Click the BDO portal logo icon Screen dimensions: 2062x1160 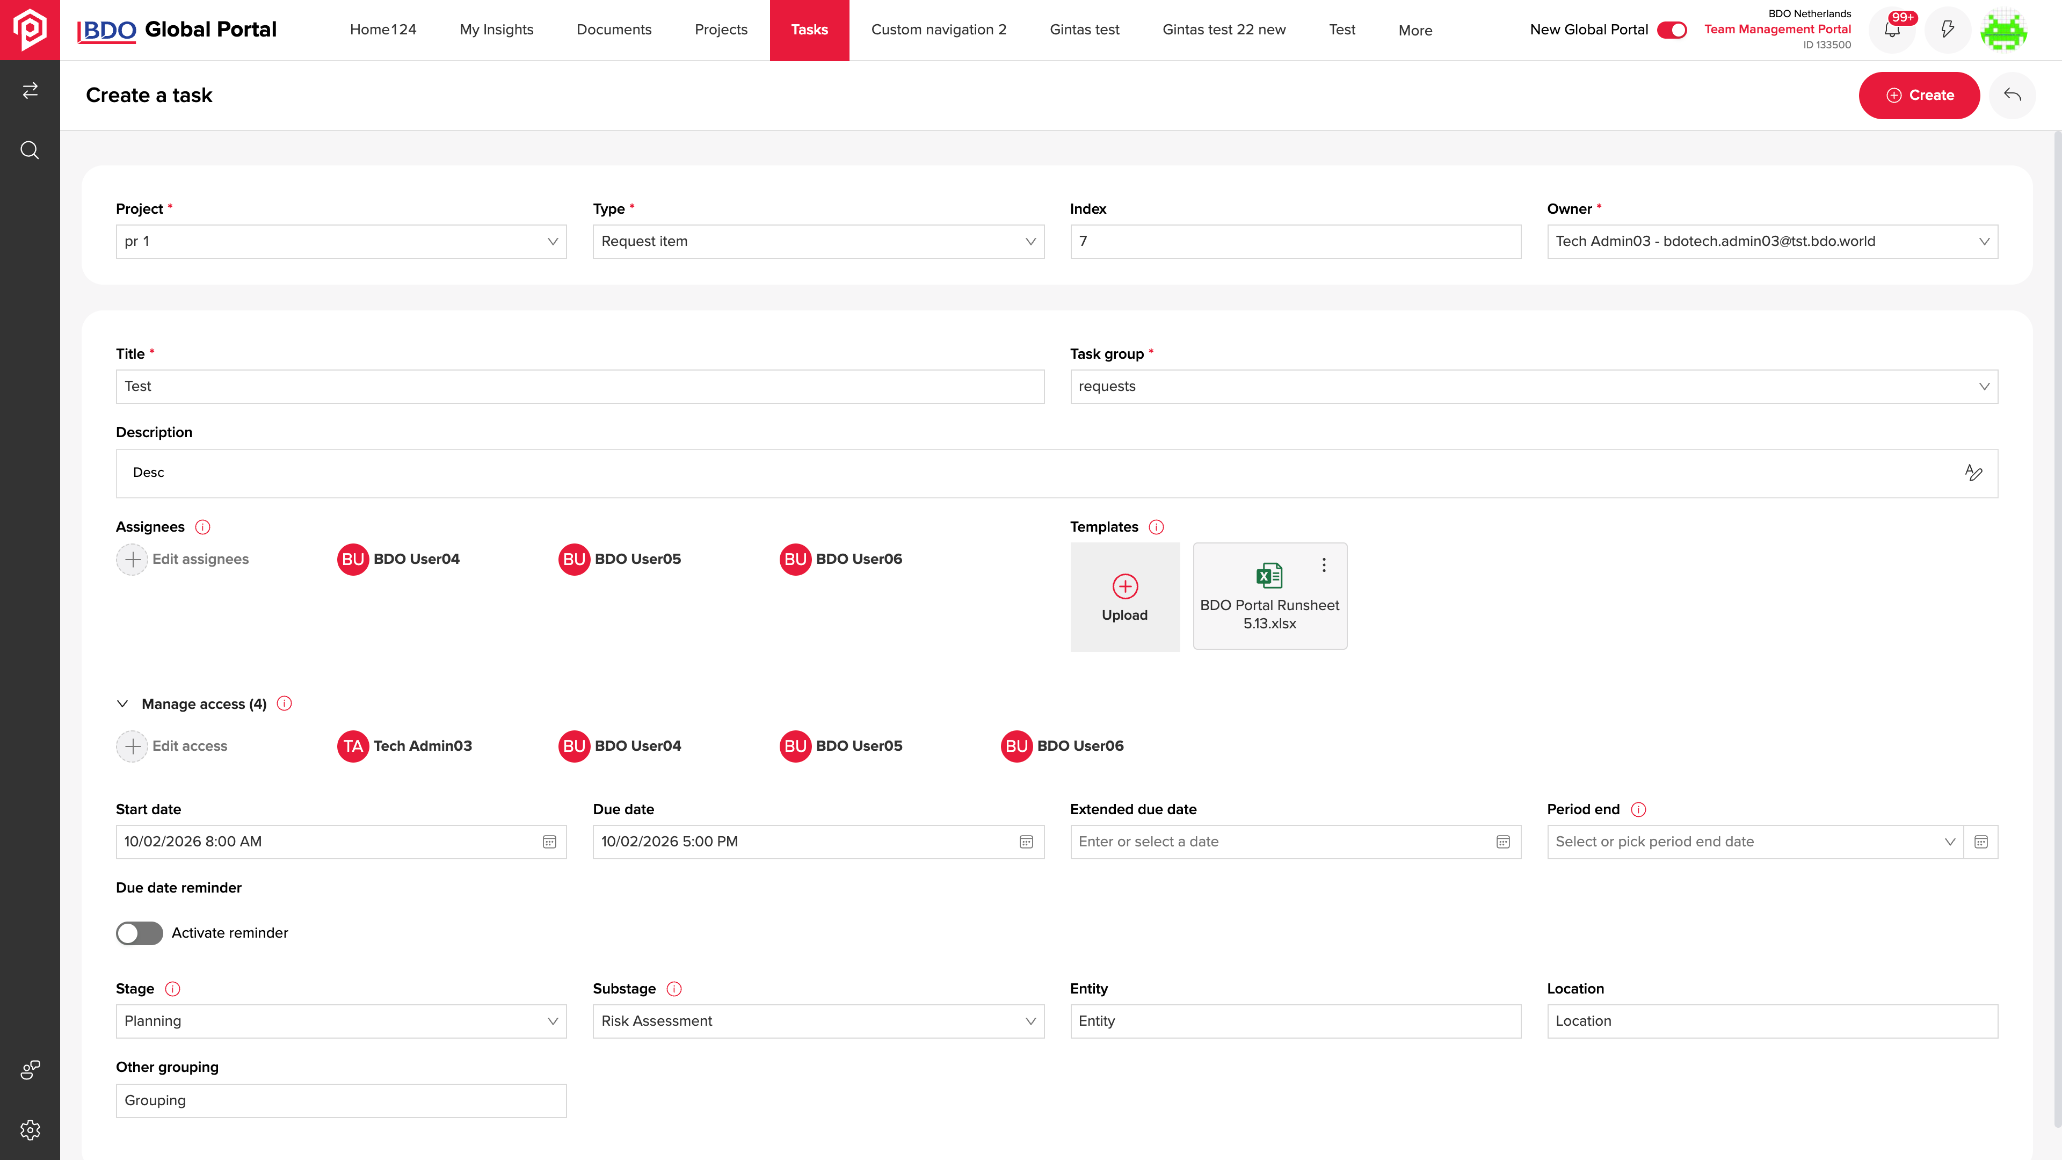[x=30, y=30]
